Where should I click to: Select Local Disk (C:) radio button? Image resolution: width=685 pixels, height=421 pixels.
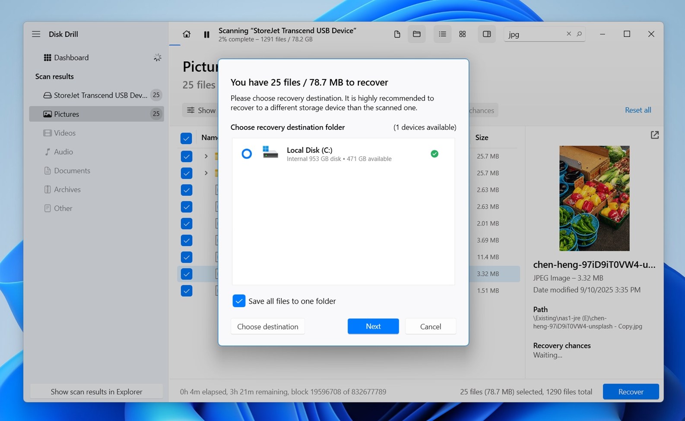coord(247,154)
